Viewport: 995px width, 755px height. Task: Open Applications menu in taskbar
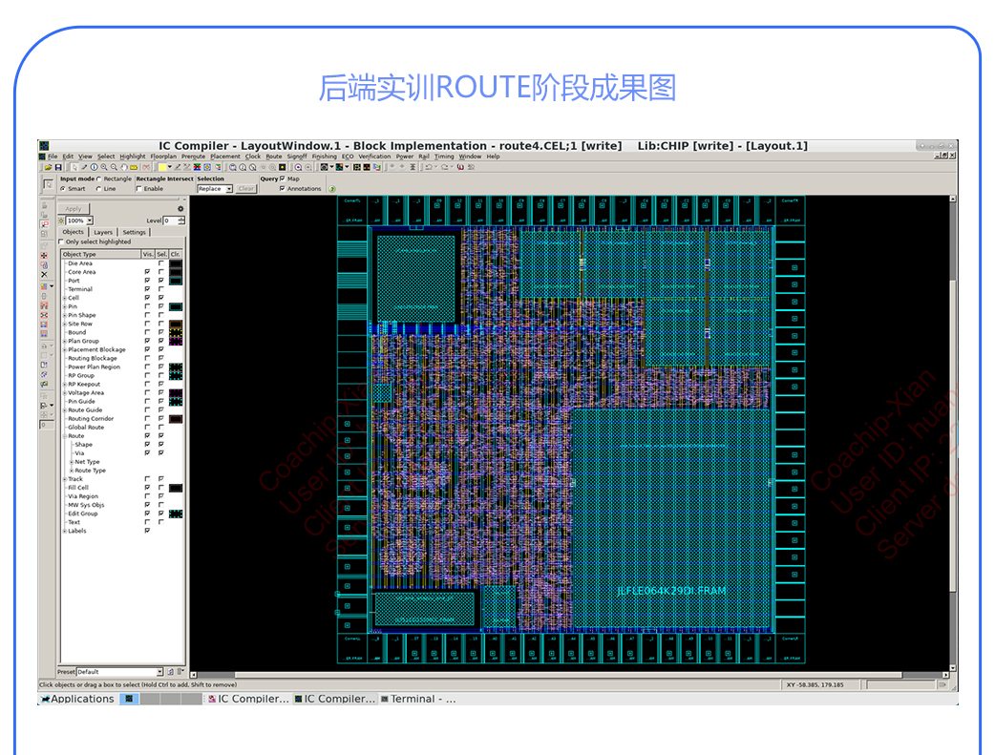(x=77, y=699)
